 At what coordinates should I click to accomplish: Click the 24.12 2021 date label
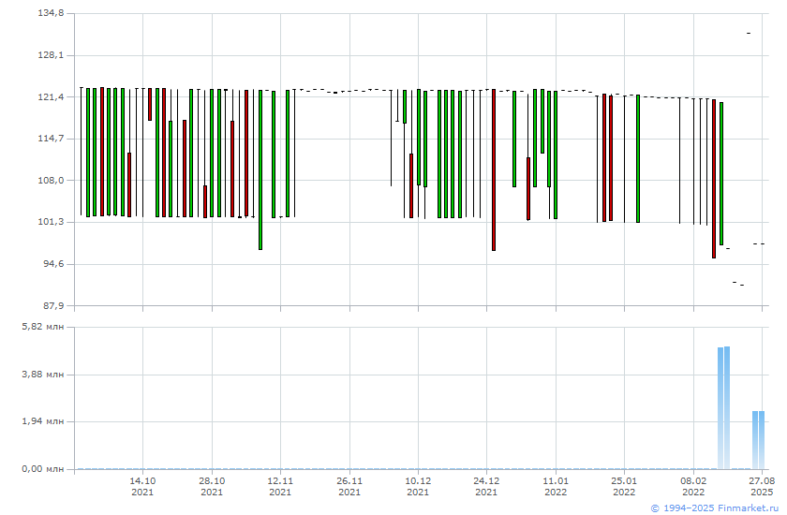coord(486,486)
